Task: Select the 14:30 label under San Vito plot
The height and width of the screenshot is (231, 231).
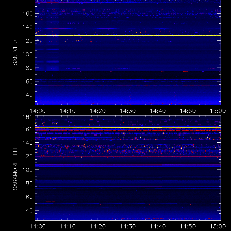Action: coord(128,111)
